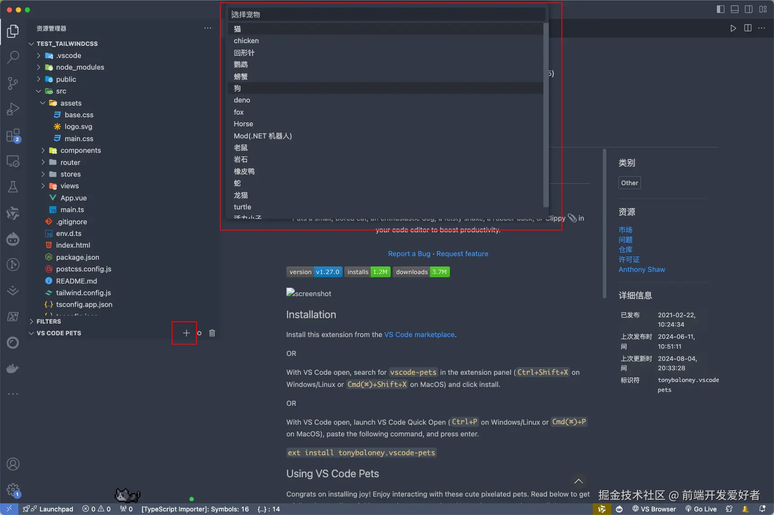This screenshot has width=774, height=515.
Task: Open the package.json file
Action: click(77, 257)
